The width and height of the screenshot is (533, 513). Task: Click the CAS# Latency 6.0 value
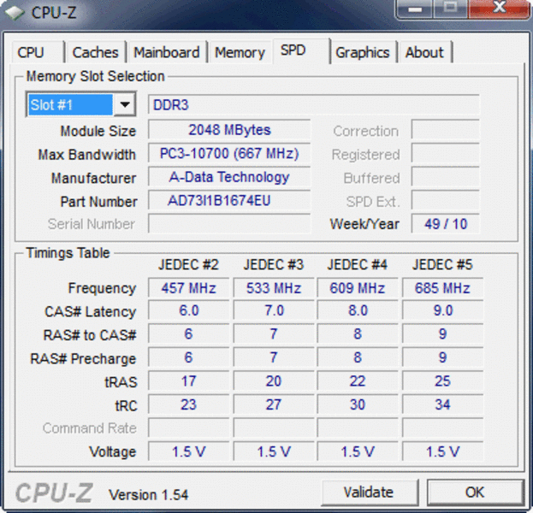(189, 311)
